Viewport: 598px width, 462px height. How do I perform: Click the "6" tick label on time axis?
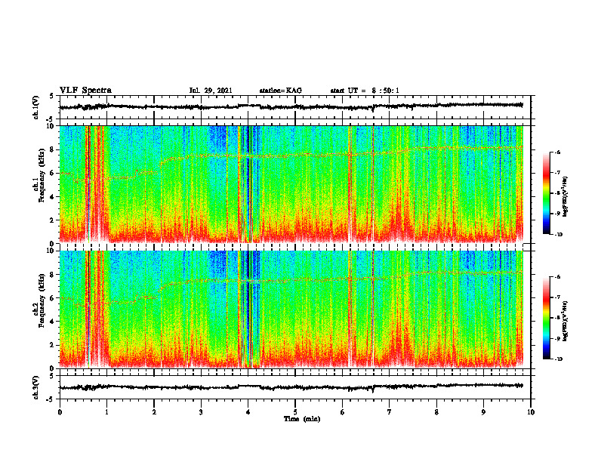[x=342, y=412]
